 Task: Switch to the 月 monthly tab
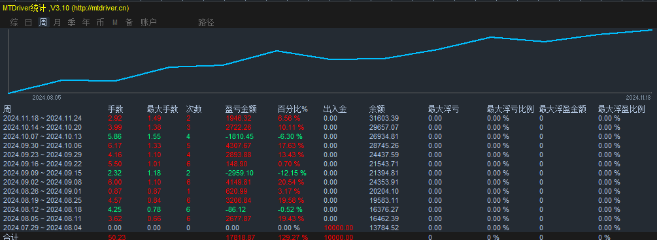58,23
